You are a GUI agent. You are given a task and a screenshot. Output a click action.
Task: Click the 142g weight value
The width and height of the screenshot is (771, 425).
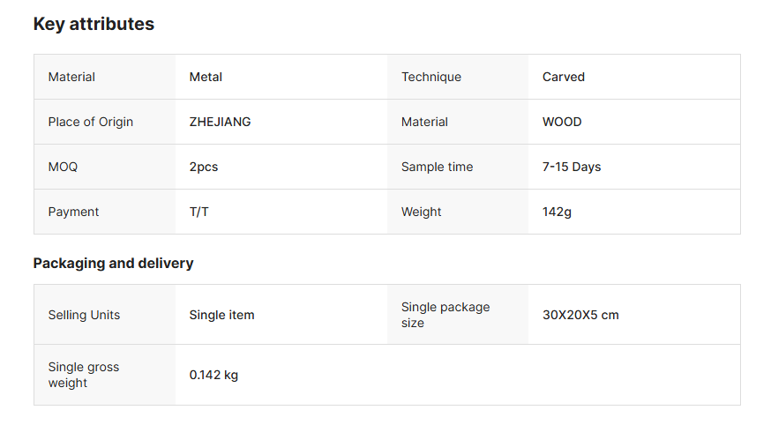pyautogui.click(x=557, y=212)
